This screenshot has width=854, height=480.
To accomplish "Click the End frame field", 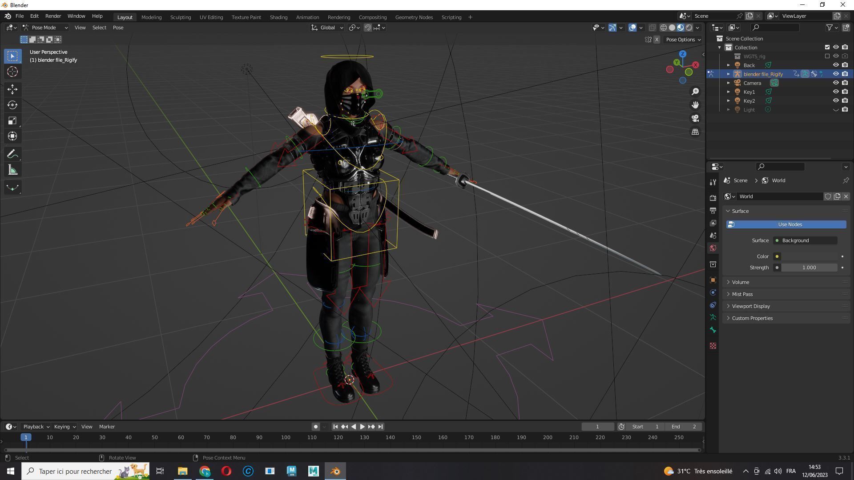I will (683, 427).
